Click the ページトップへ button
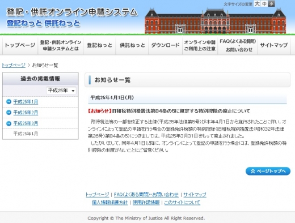The image size is (295, 223). pyautogui.click(x=268, y=171)
